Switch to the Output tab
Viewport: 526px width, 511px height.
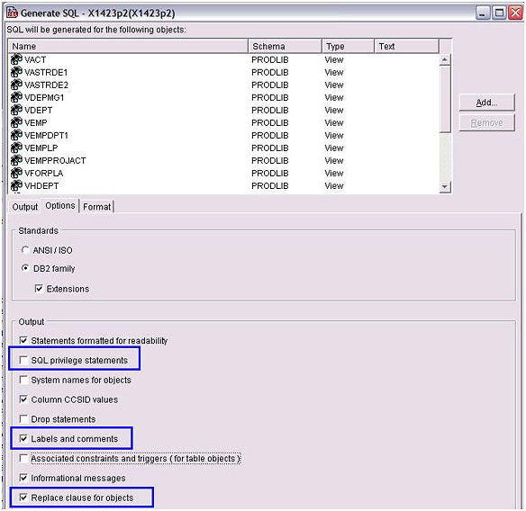pos(25,207)
